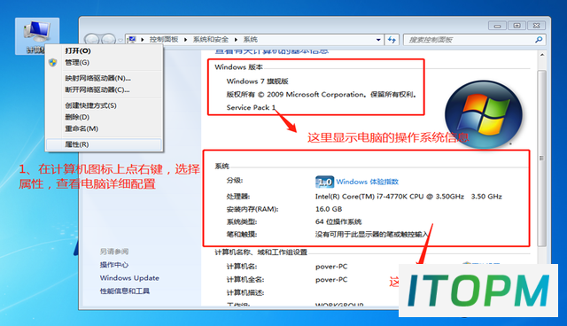Click the vertical scrollbar thumb
567x326 pixels.
click(541, 159)
